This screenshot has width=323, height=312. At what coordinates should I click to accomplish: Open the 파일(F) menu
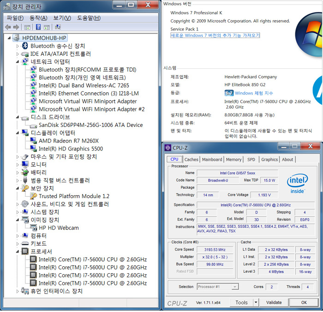tap(15, 18)
